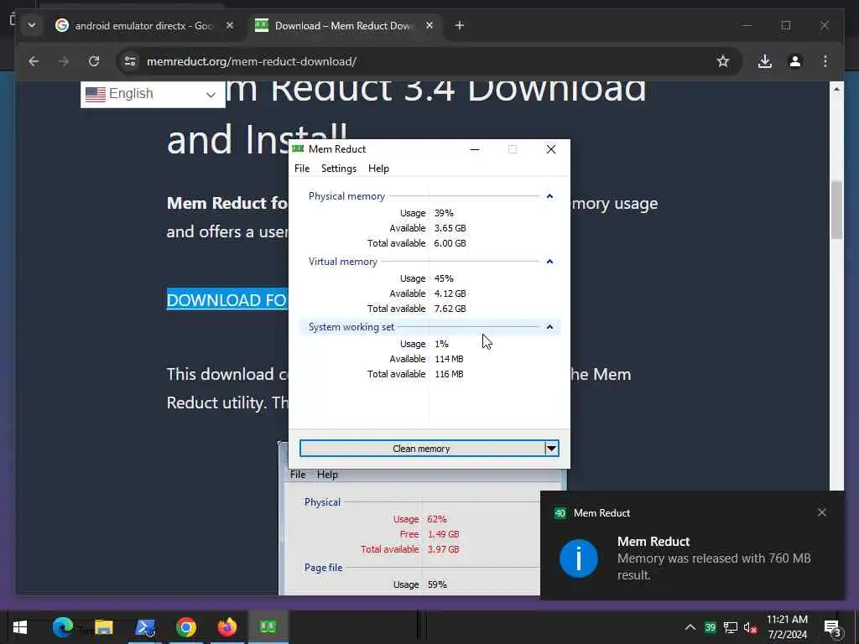Click the page vertical scrollbar thumb
This screenshot has width=859, height=644.
(836, 210)
